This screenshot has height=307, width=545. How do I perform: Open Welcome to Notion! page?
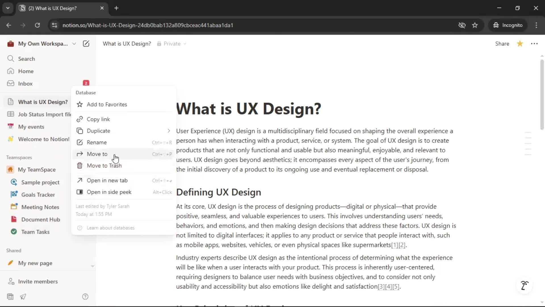click(x=38, y=139)
